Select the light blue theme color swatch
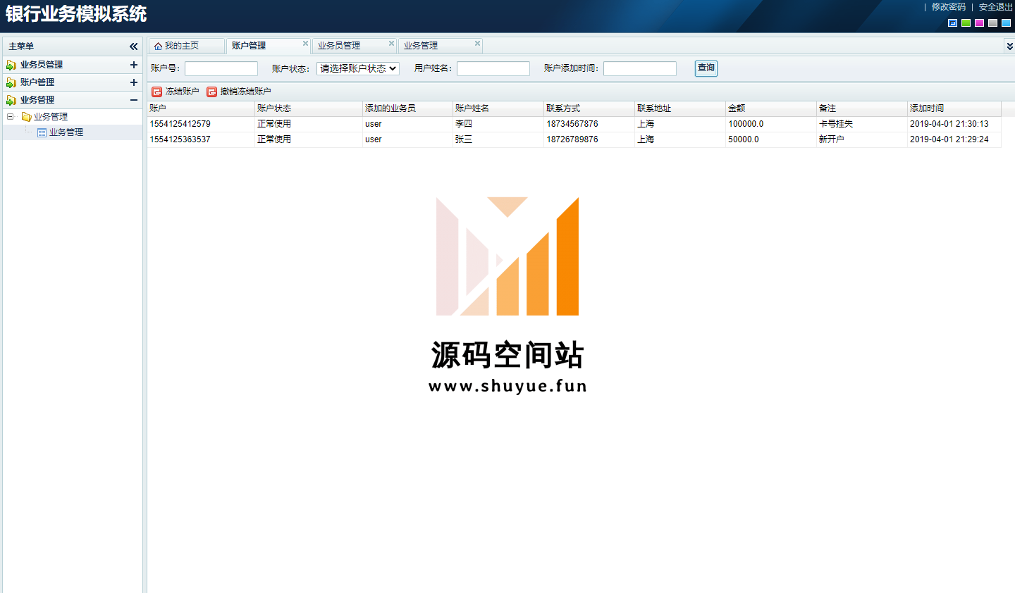Image resolution: width=1015 pixels, height=593 pixels. point(1007,23)
